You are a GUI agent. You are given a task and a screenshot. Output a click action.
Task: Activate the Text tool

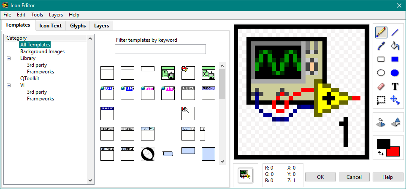click(395, 86)
